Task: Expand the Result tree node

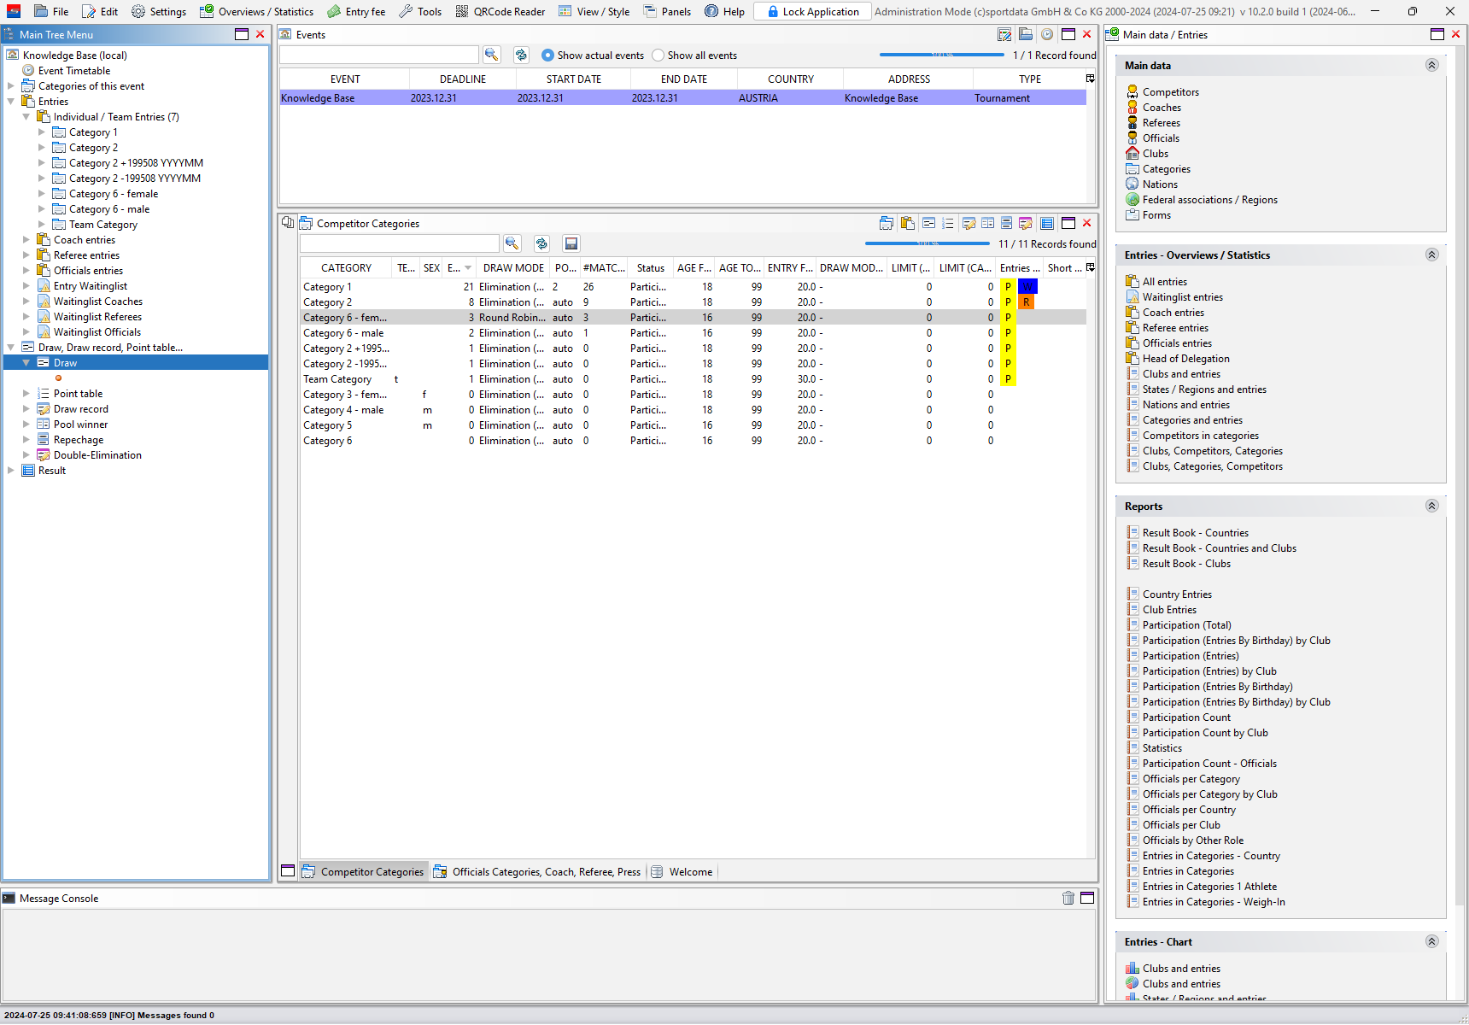Action: click(11, 471)
